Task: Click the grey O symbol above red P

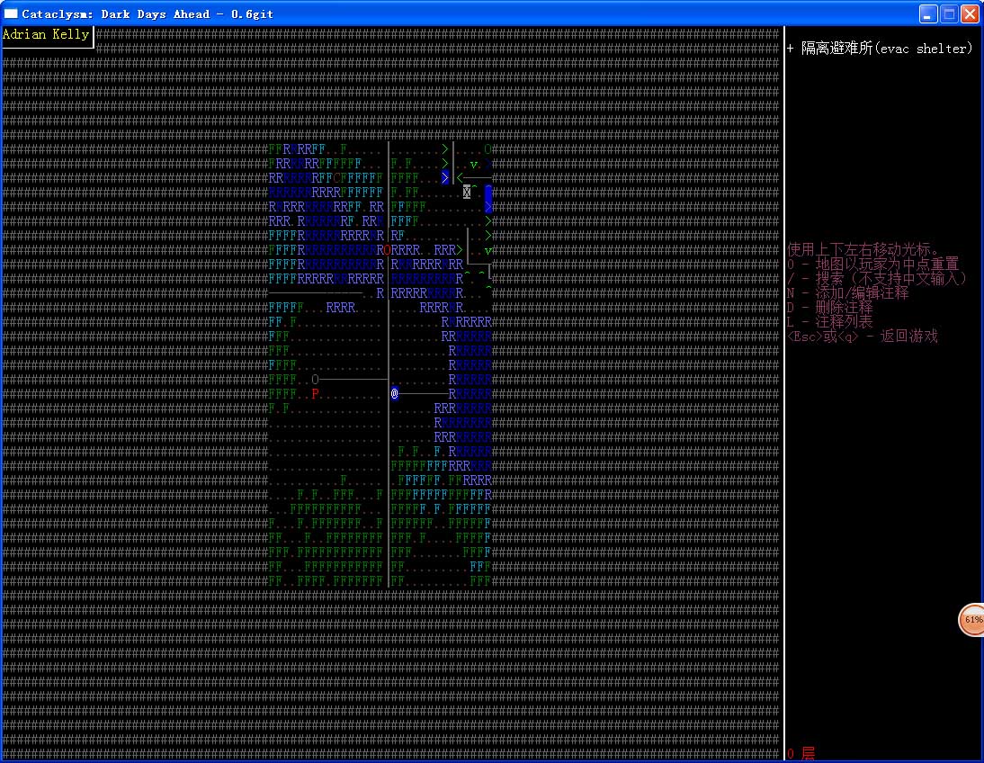Action: [x=315, y=380]
